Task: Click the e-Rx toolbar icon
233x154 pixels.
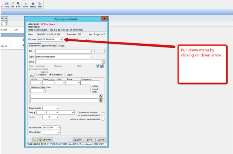Action: tap(18, 4)
